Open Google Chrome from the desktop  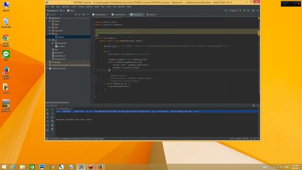[6, 41]
